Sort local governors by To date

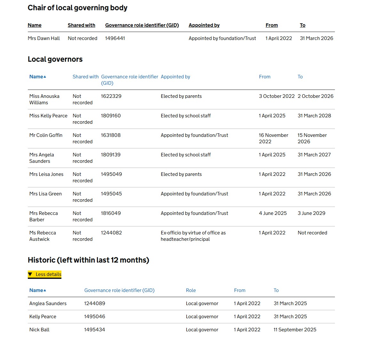pos(300,77)
